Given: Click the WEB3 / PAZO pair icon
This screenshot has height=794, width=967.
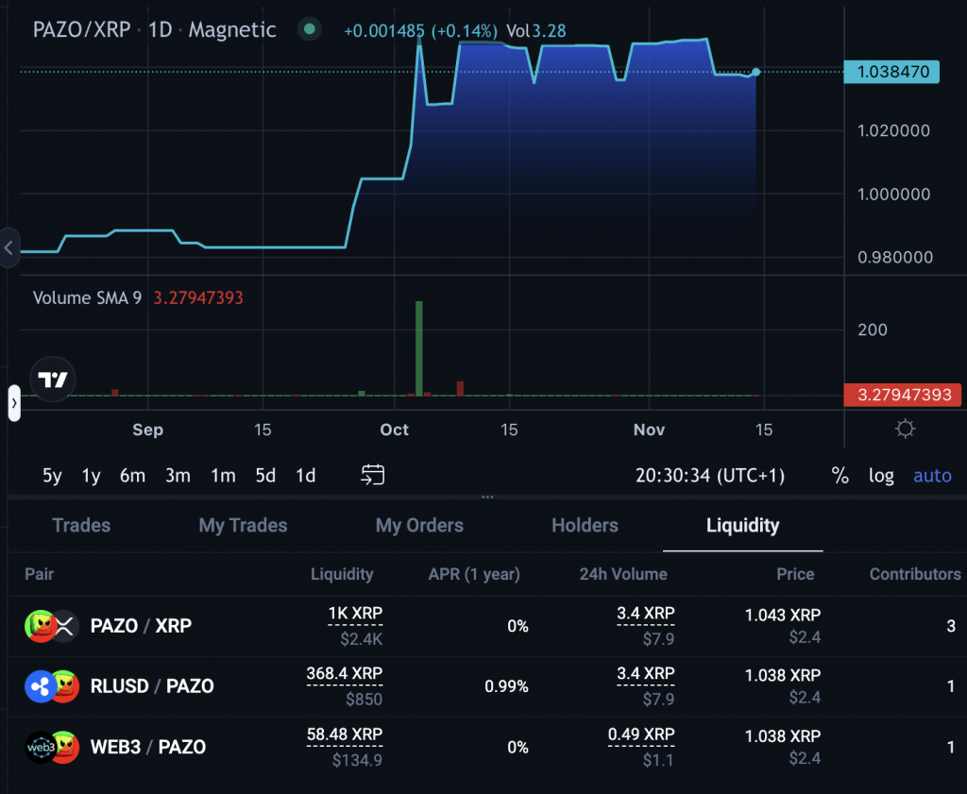Looking at the screenshot, I should click(51, 747).
